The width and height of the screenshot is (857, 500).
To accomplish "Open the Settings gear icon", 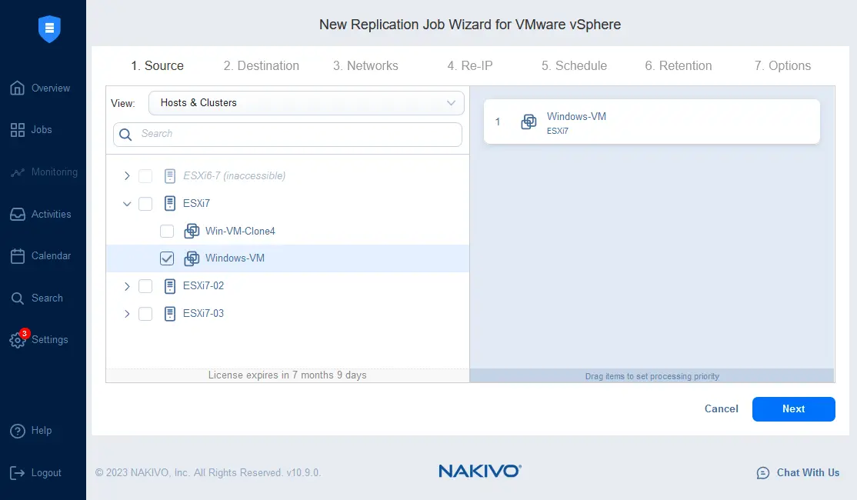I will click(x=17, y=341).
